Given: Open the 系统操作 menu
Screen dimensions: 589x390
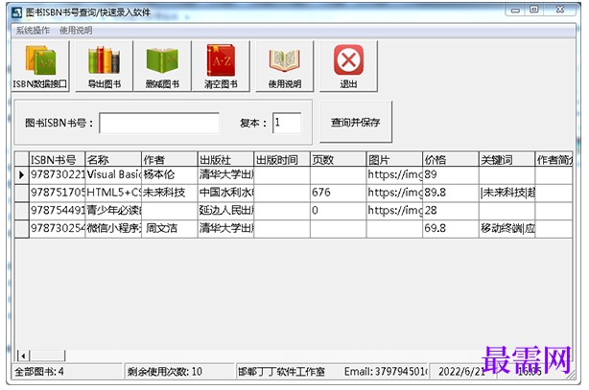Looking at the screenshot, I should point(33,31).
